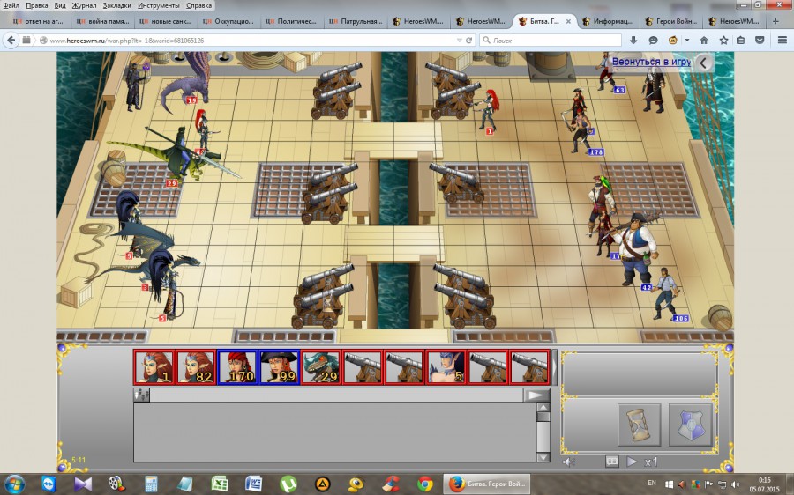Open the Закладки menu
This screenshot has width=794, height=495.
coord(117,5)
